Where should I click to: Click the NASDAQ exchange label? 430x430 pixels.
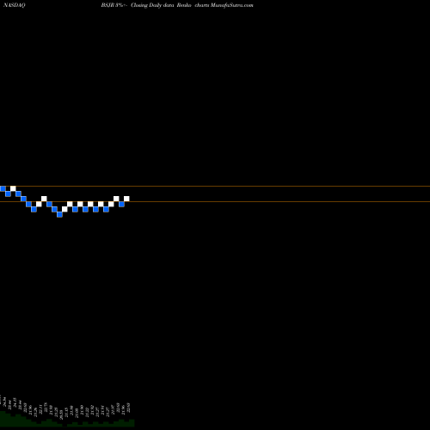[x=15, y=5]
